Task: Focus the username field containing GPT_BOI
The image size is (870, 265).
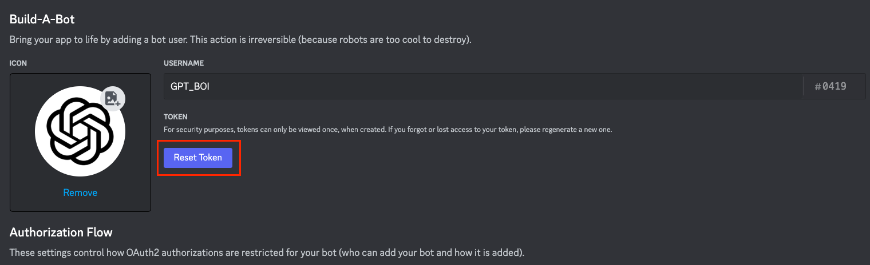Action: point(481,87)
